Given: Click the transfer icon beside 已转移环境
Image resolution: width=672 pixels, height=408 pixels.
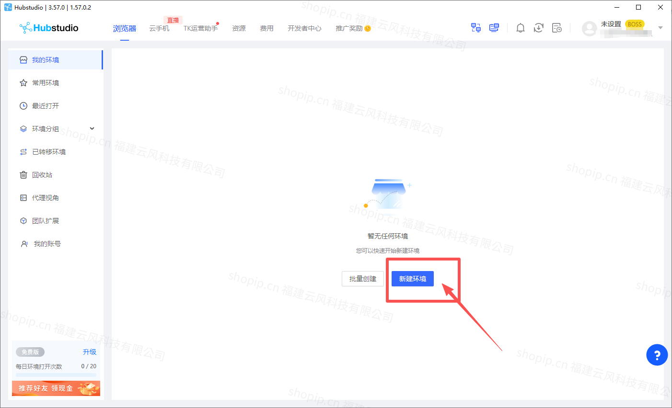Looking at the screenshot, I should (x=23, y=152).
